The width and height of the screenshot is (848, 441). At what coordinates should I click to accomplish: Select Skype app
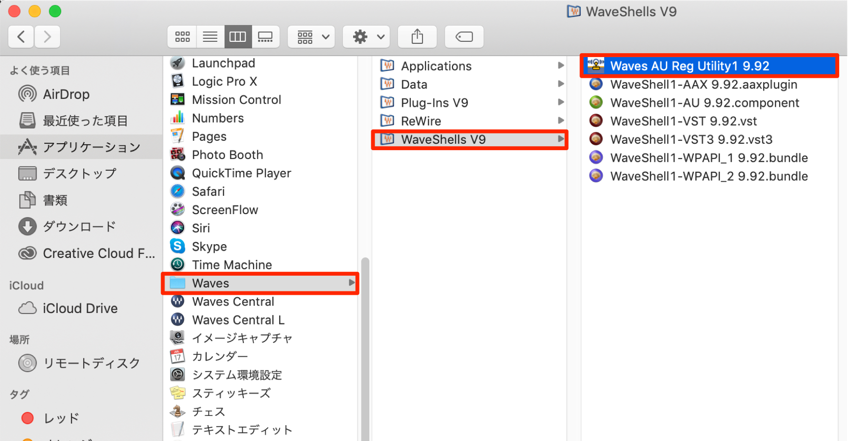[261, 246]
